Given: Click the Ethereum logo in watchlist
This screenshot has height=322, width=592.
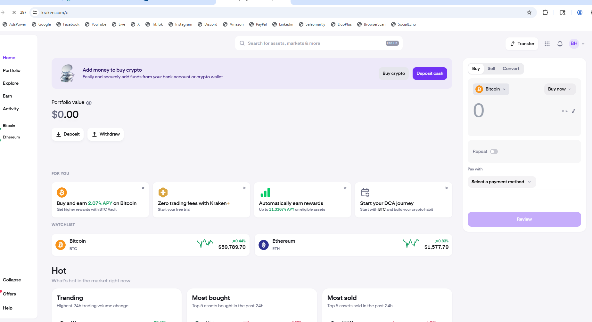Looking at the screenshot, I should pos(264,245).
